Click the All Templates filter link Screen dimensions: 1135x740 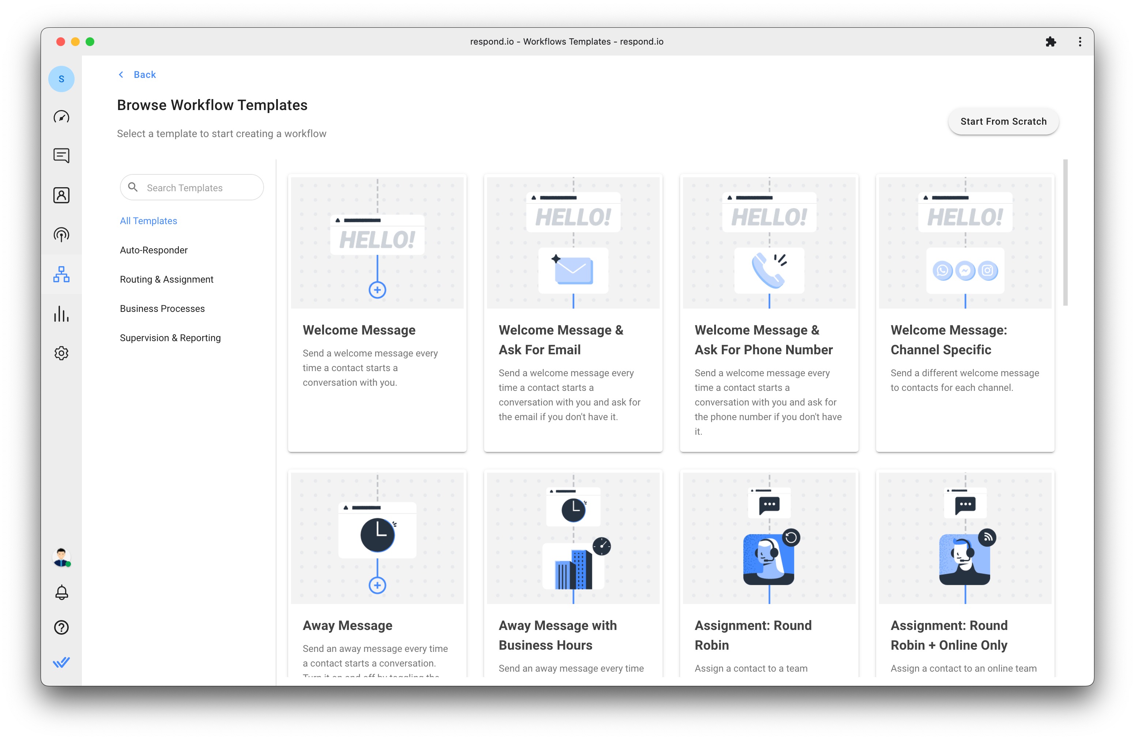coord(149,220)
